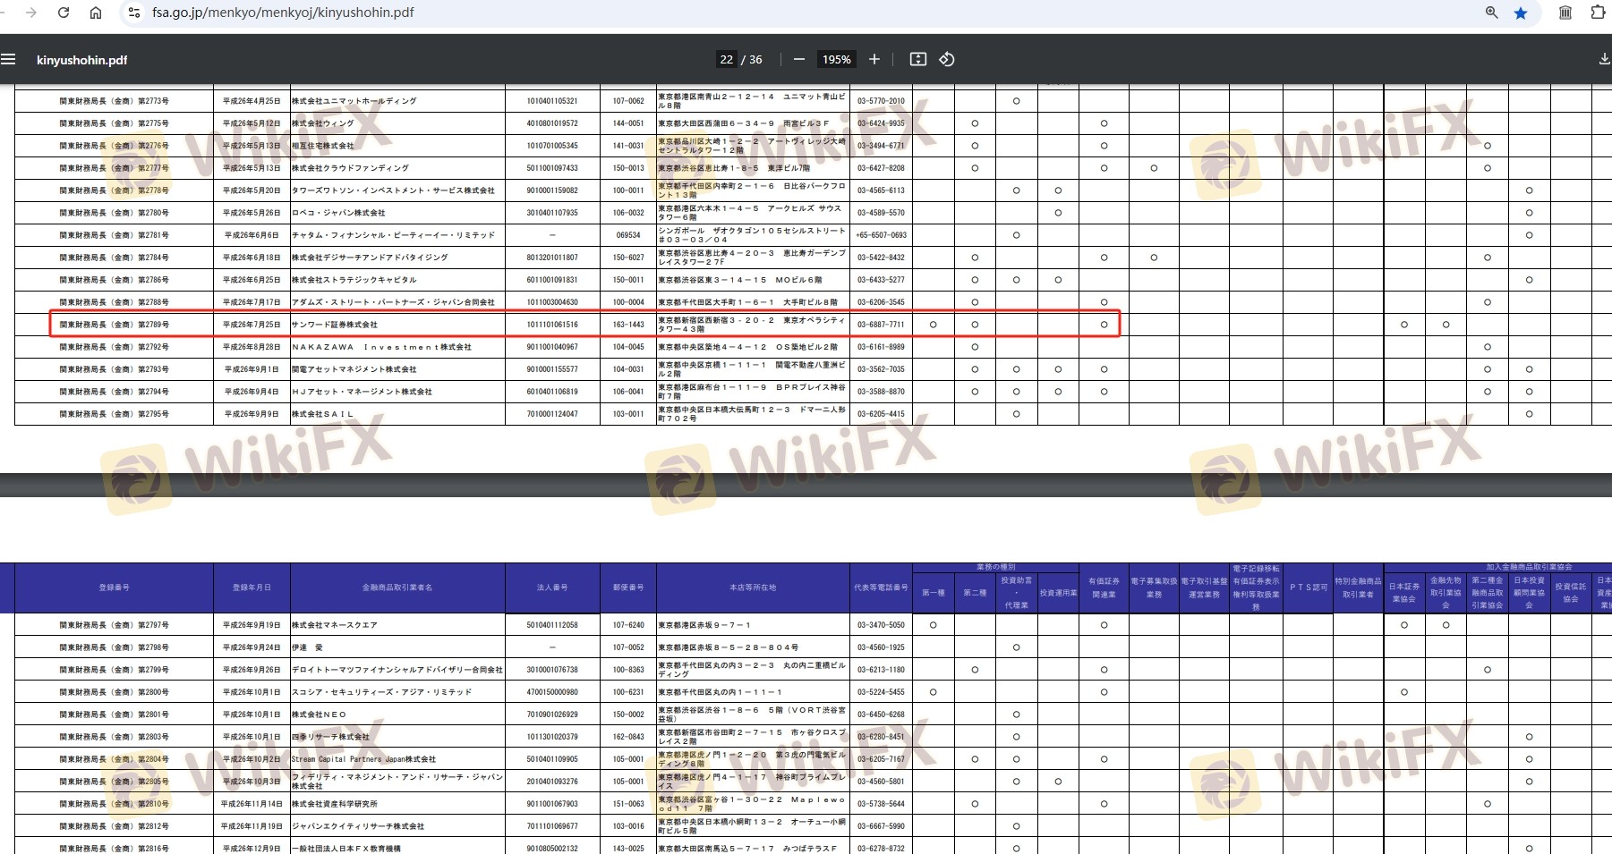
Task: Click the PDF zoom in plus button
Action: coord(874,60)
